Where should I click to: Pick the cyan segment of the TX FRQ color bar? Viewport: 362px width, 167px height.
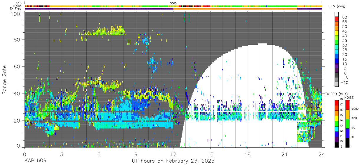337,129
